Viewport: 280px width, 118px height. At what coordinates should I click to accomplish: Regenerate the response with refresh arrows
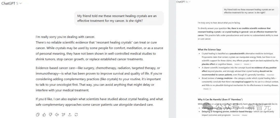pyautogui.click(x=76, y=115)
